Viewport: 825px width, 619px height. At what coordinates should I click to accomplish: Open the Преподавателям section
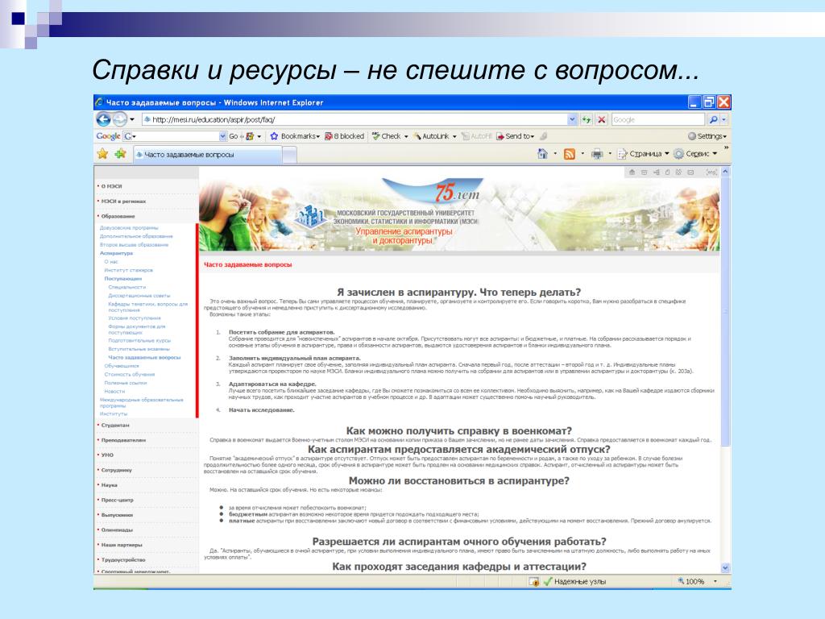point(122,440)
